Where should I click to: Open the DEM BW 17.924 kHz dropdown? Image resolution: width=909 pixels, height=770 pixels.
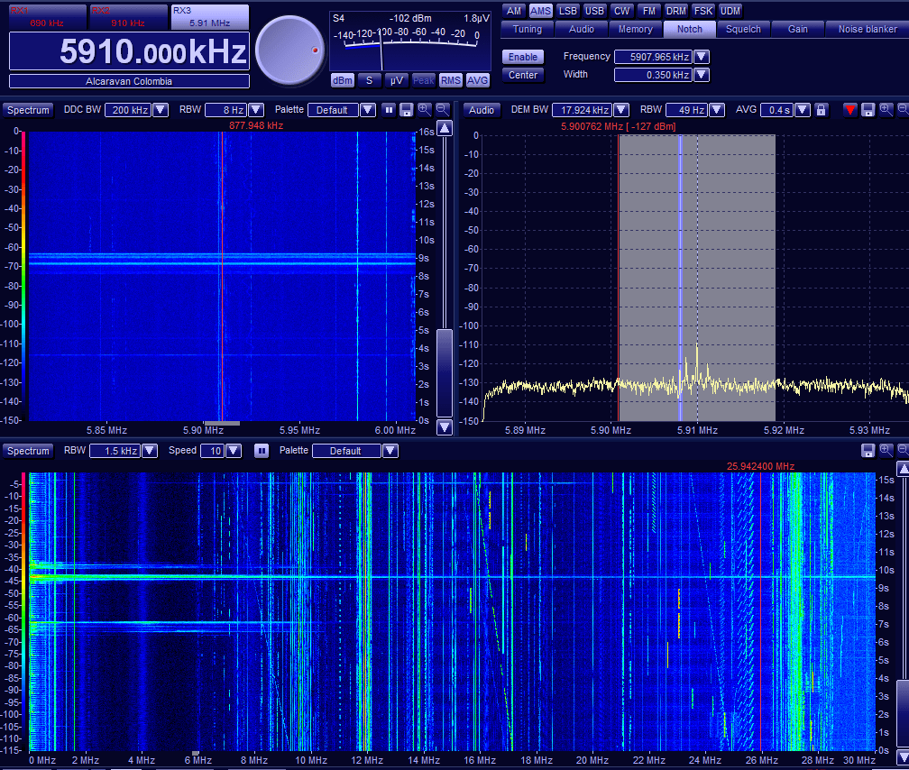[621, 110]
